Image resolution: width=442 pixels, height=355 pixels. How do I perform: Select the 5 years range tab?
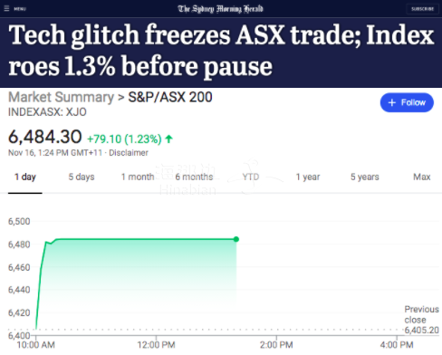[x=365, y=177]
